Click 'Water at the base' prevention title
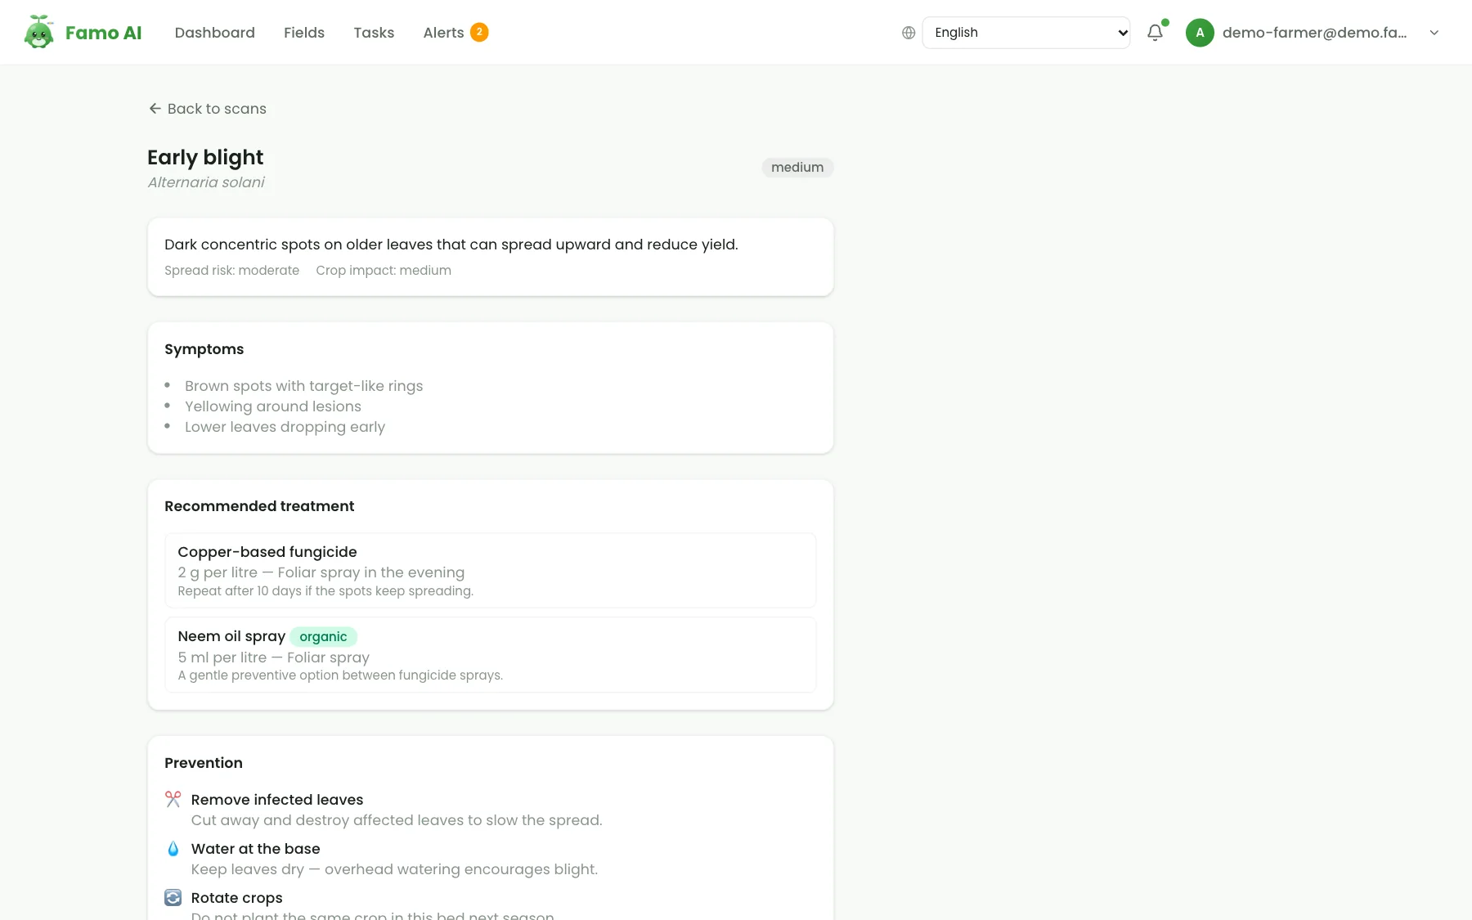This screenshot has width=1472, height=920. [256, 849]
